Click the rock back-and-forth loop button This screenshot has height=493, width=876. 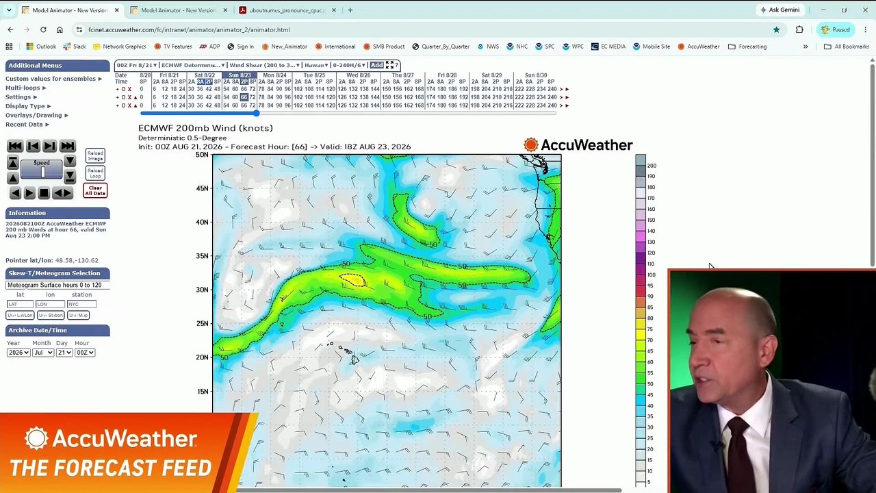tap(62, 193)
